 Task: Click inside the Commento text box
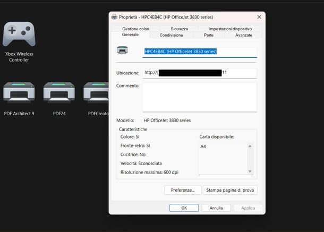pyautogui.click(x=200, y=97)
